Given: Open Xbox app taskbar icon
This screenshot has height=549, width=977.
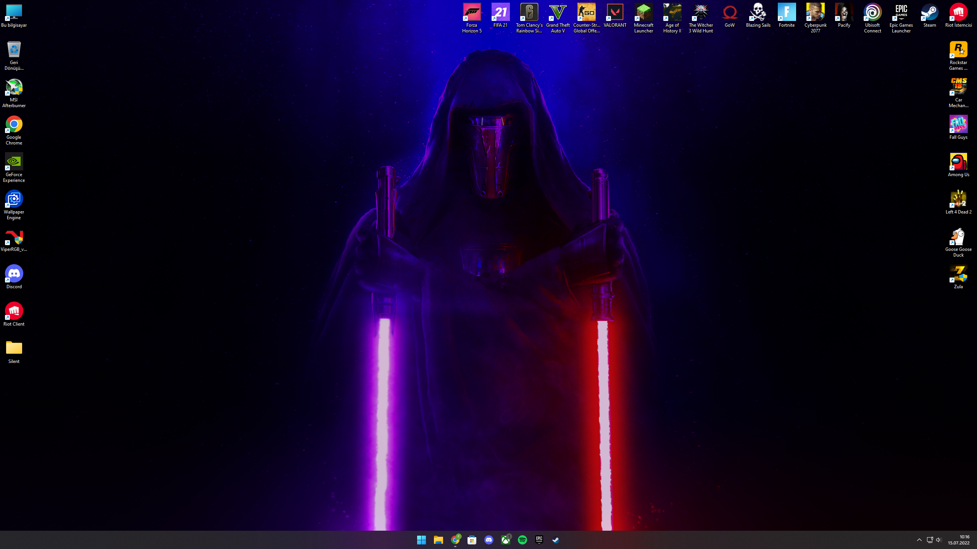Looking at the screenshot, I should pos(506,540).
